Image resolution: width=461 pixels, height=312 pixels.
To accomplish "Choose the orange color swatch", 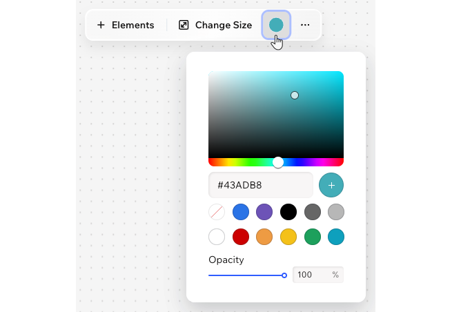I will click(x=264, y=237).
